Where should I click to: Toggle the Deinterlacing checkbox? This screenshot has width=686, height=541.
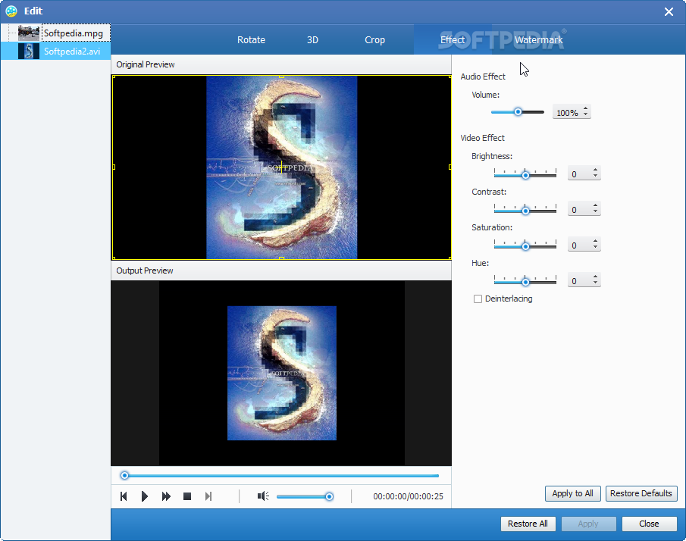point(478,299)
